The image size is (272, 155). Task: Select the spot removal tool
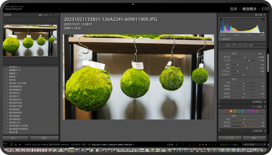228,45
